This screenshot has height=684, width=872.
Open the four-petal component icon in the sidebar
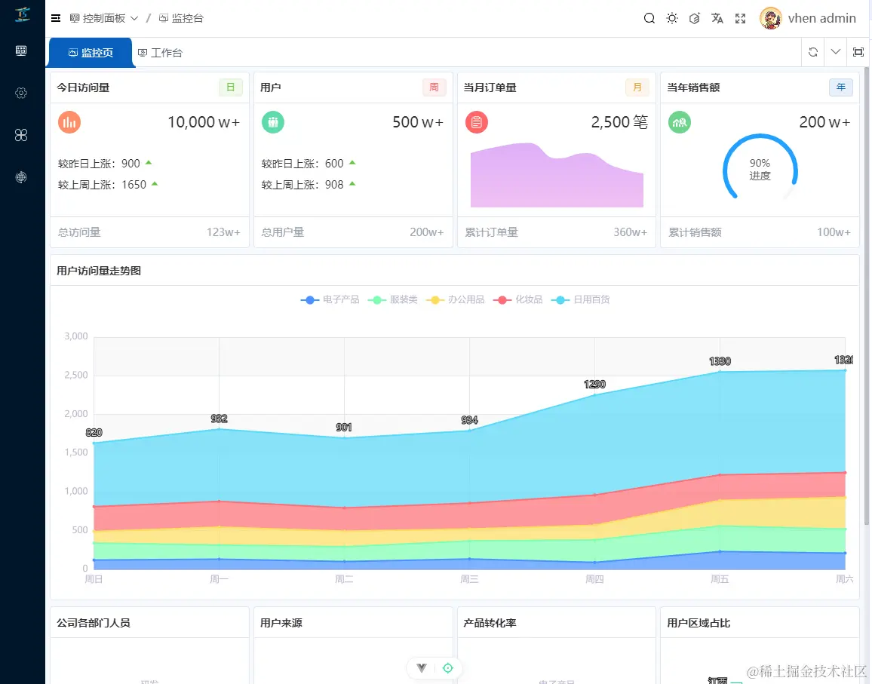point(21,135)
